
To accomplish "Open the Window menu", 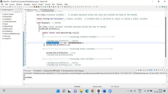I will (60, 4).
